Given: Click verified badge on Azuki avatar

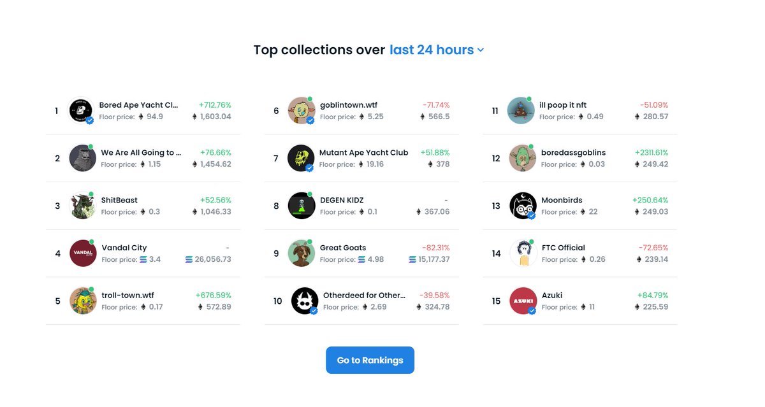Looking at the screenshot, I should click(532, 311).
